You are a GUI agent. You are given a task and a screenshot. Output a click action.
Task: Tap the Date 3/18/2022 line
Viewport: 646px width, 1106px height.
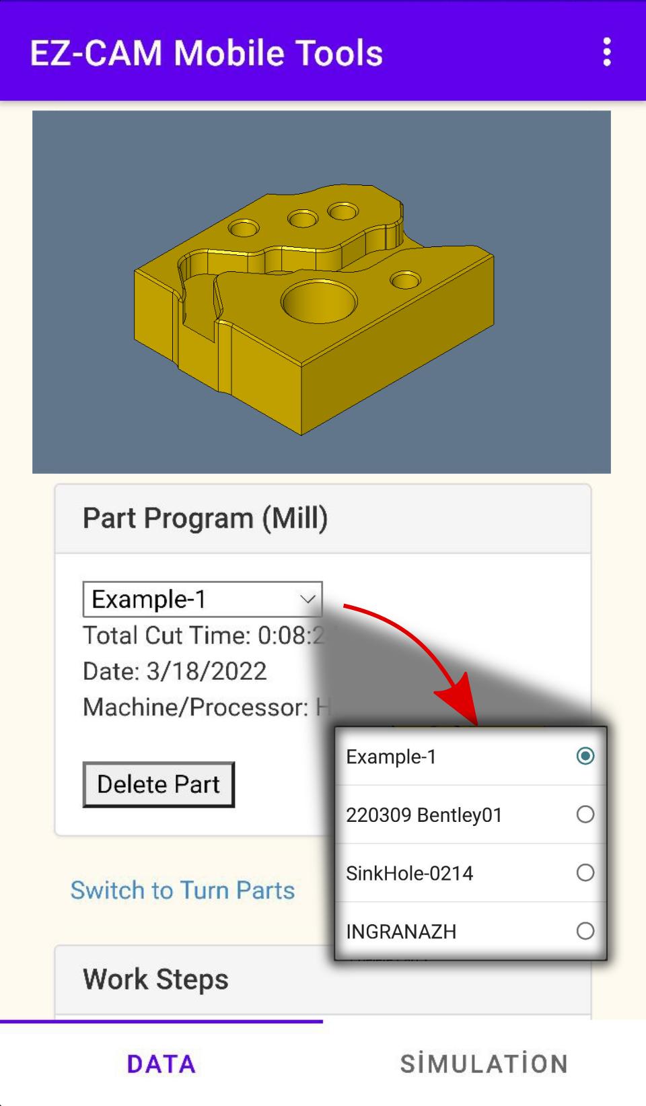coord(174,671)
